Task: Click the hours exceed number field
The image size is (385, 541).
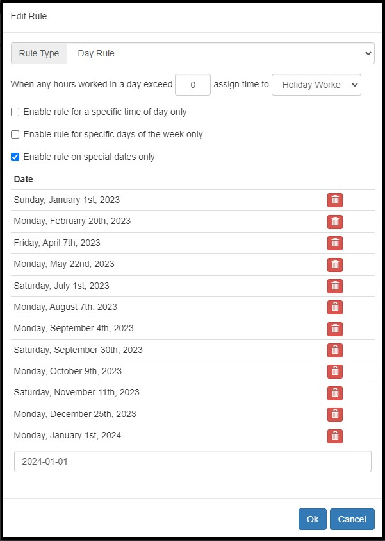Action: pyautogui.click(x=192, y=85)
